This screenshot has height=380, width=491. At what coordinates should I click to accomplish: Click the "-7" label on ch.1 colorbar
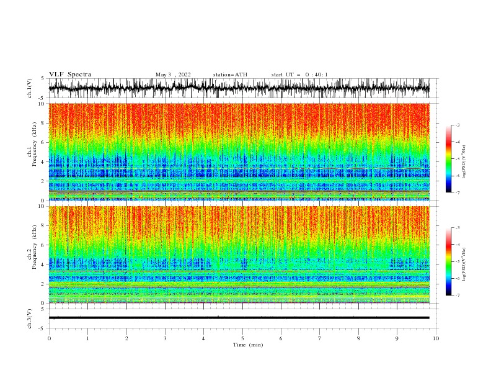pos(458,192)
